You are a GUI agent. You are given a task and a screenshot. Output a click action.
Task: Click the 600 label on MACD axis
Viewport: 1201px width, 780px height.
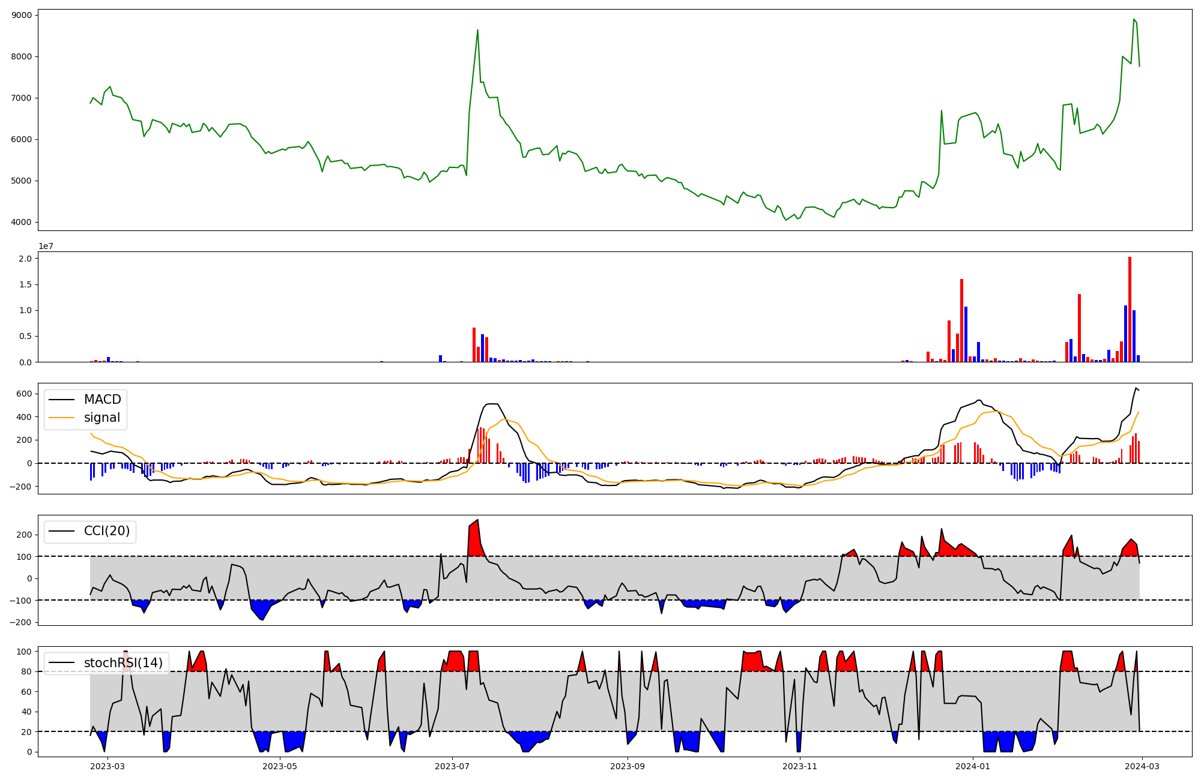click(25, 394)
